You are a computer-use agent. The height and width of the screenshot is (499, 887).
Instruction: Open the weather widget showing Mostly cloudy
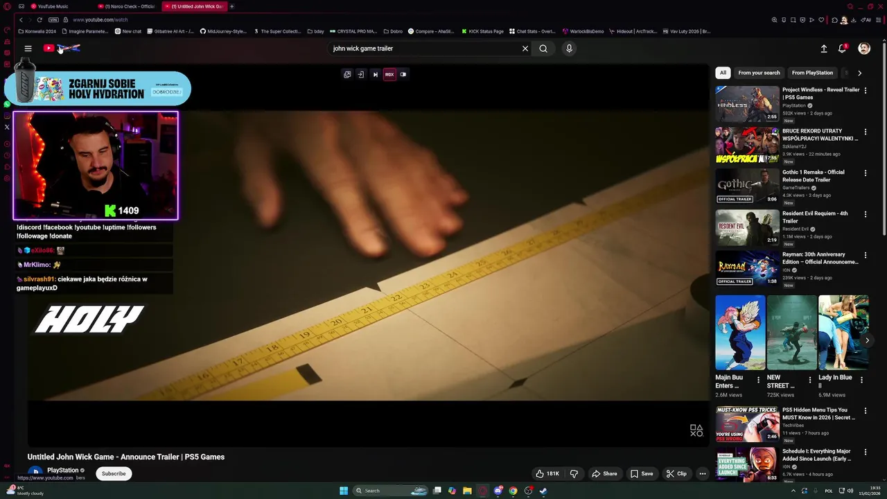[x=24, y=491]
